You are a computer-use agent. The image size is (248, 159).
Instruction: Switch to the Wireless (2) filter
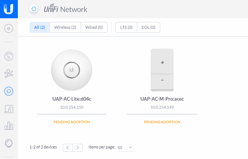coord(65,27)
